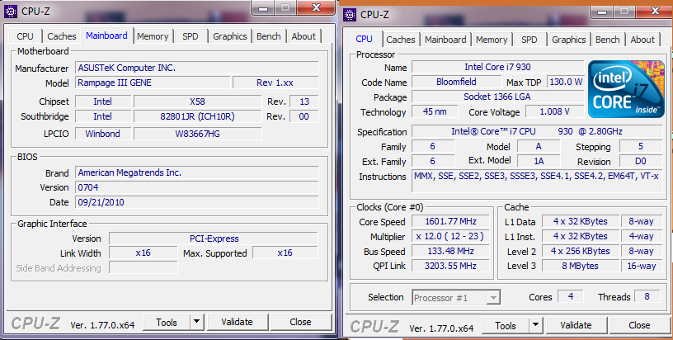This screenshot has height=340, width=673.
Task: Click Tools button in left window
Action: 167,322
